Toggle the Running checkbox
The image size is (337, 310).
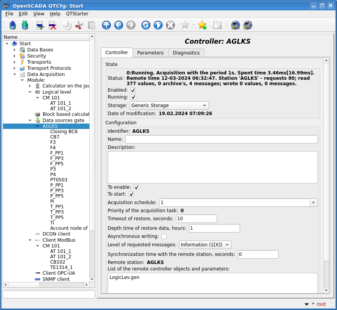click(x=133, y=97)
